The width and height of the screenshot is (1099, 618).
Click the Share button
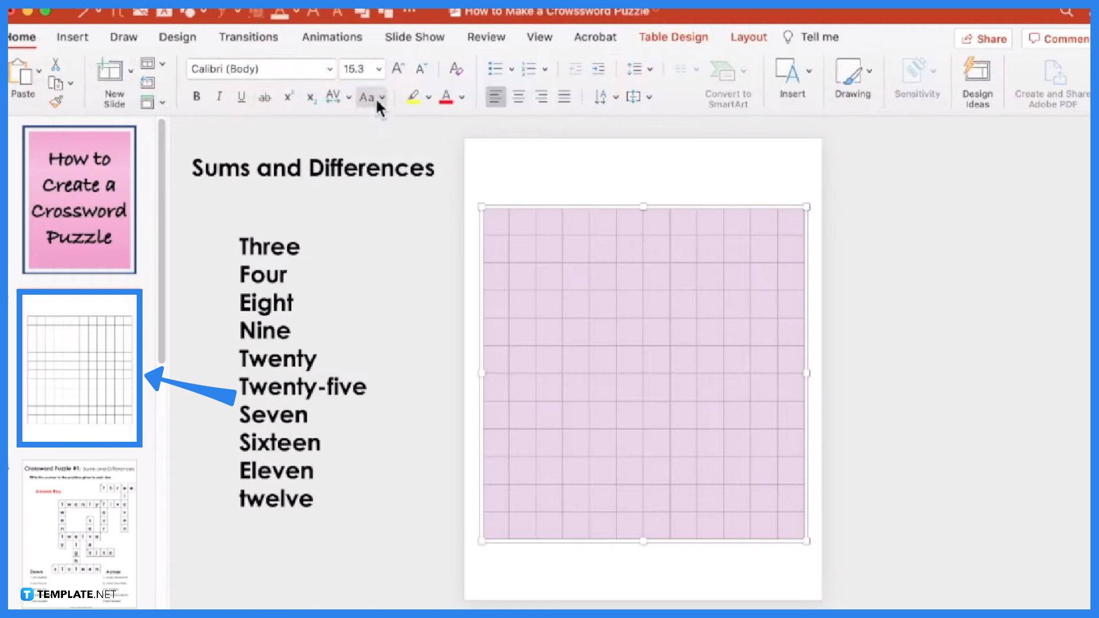click(983, 38)
